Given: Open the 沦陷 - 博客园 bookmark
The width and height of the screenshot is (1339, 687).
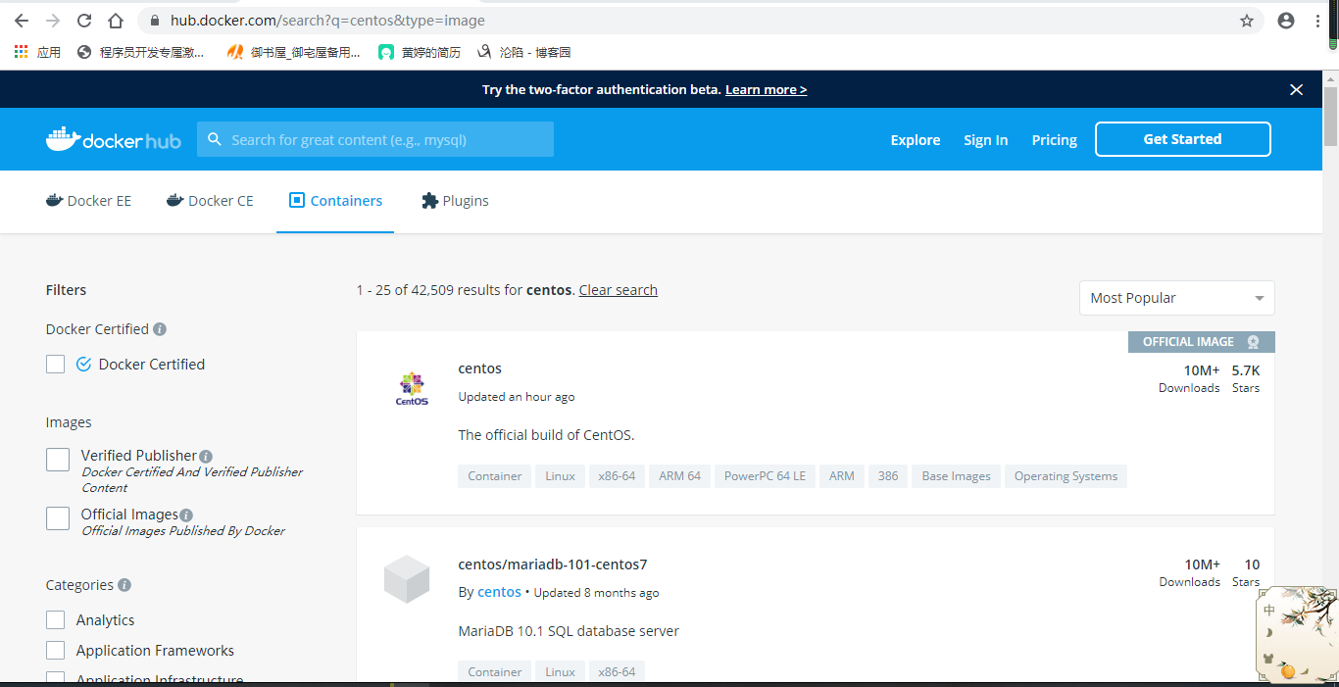Looking at the screenshot, I should pyautogui.click(x=523, y=52).
